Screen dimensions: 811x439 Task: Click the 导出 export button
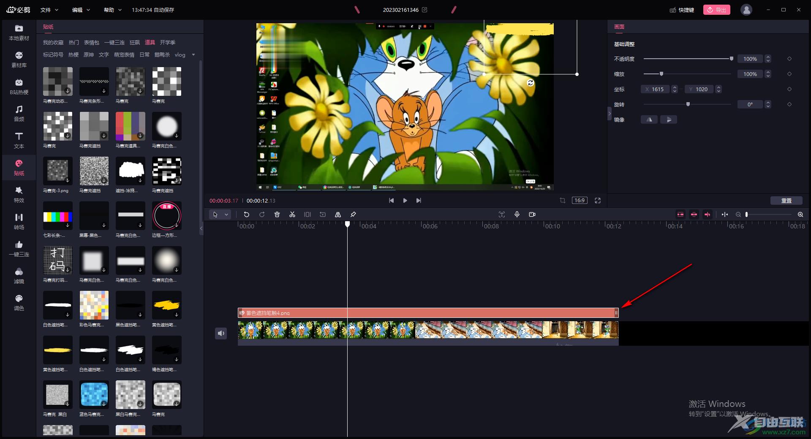click(x=717, y=10)
